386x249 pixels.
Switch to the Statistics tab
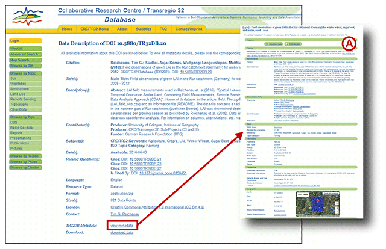click(144, 29)
